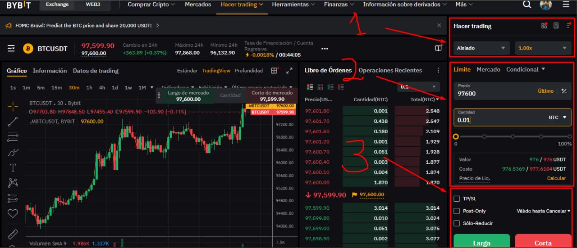Switch to Operaciones Recientes tab

point(390,70)
